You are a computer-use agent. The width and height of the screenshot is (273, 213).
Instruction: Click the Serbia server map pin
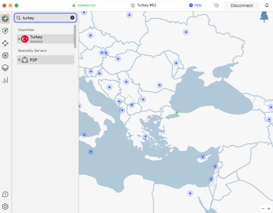click(126, 82)
